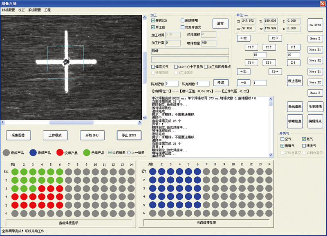Disable the 开启CCD checkbox
327x236 pixels.
[153, 20]
